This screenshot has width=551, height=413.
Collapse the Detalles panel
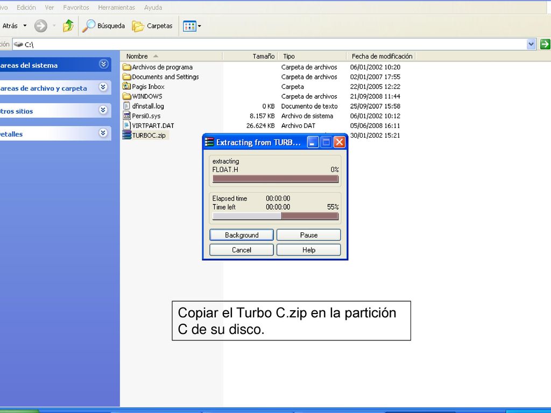103,133
